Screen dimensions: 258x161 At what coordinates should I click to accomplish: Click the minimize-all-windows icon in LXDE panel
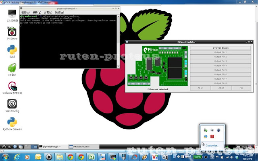tap(21, 147)
